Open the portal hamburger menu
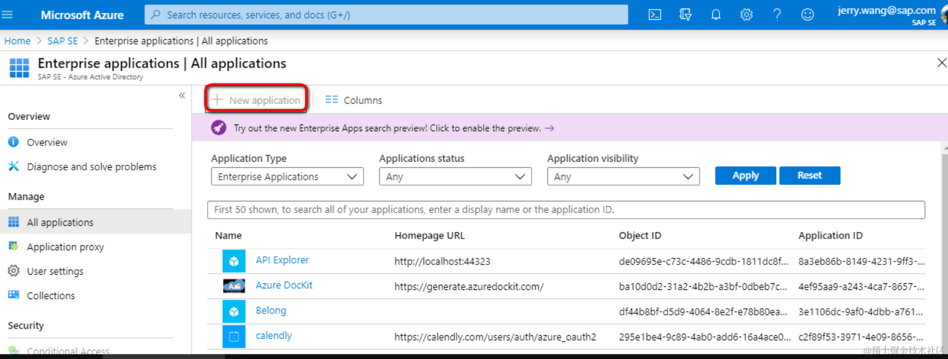 click(x=7, y=15)
